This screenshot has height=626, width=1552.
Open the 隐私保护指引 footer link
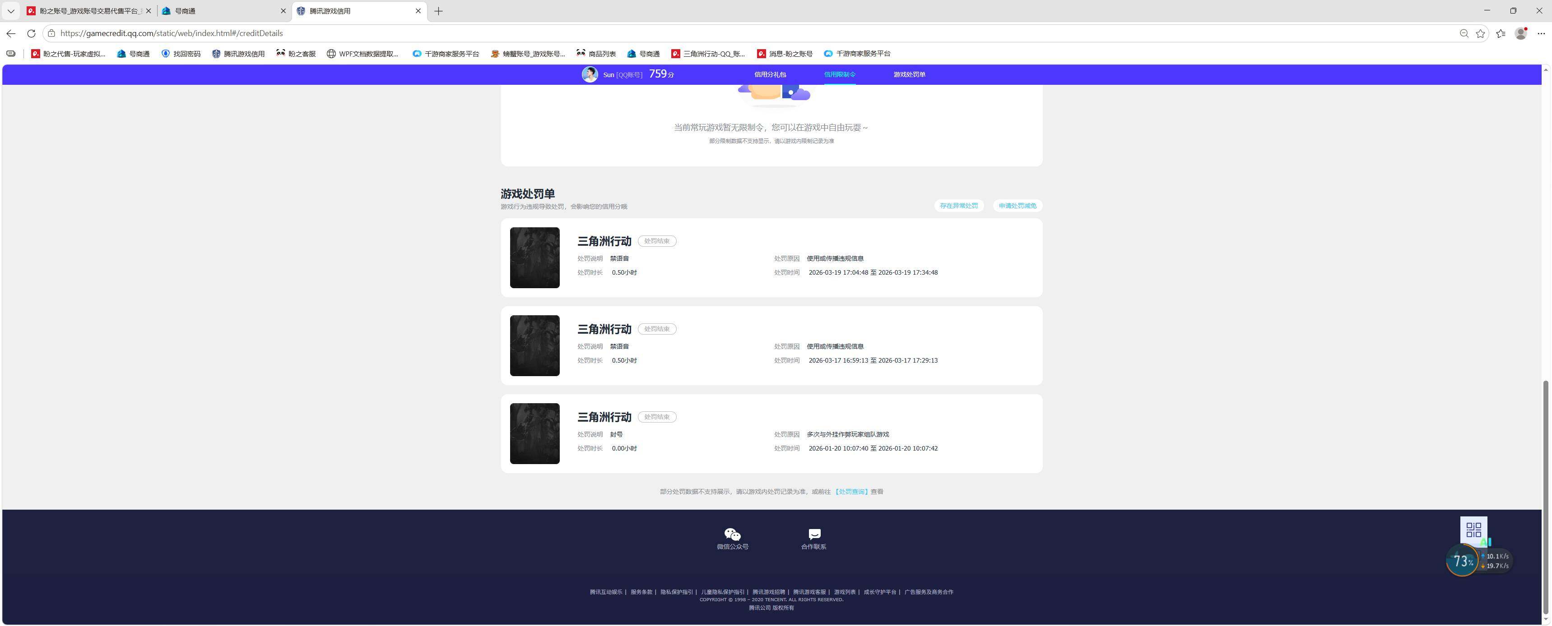[676, 592]
